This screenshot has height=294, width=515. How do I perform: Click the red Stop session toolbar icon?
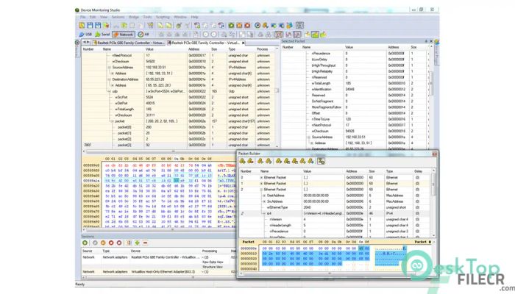point(247,25)
